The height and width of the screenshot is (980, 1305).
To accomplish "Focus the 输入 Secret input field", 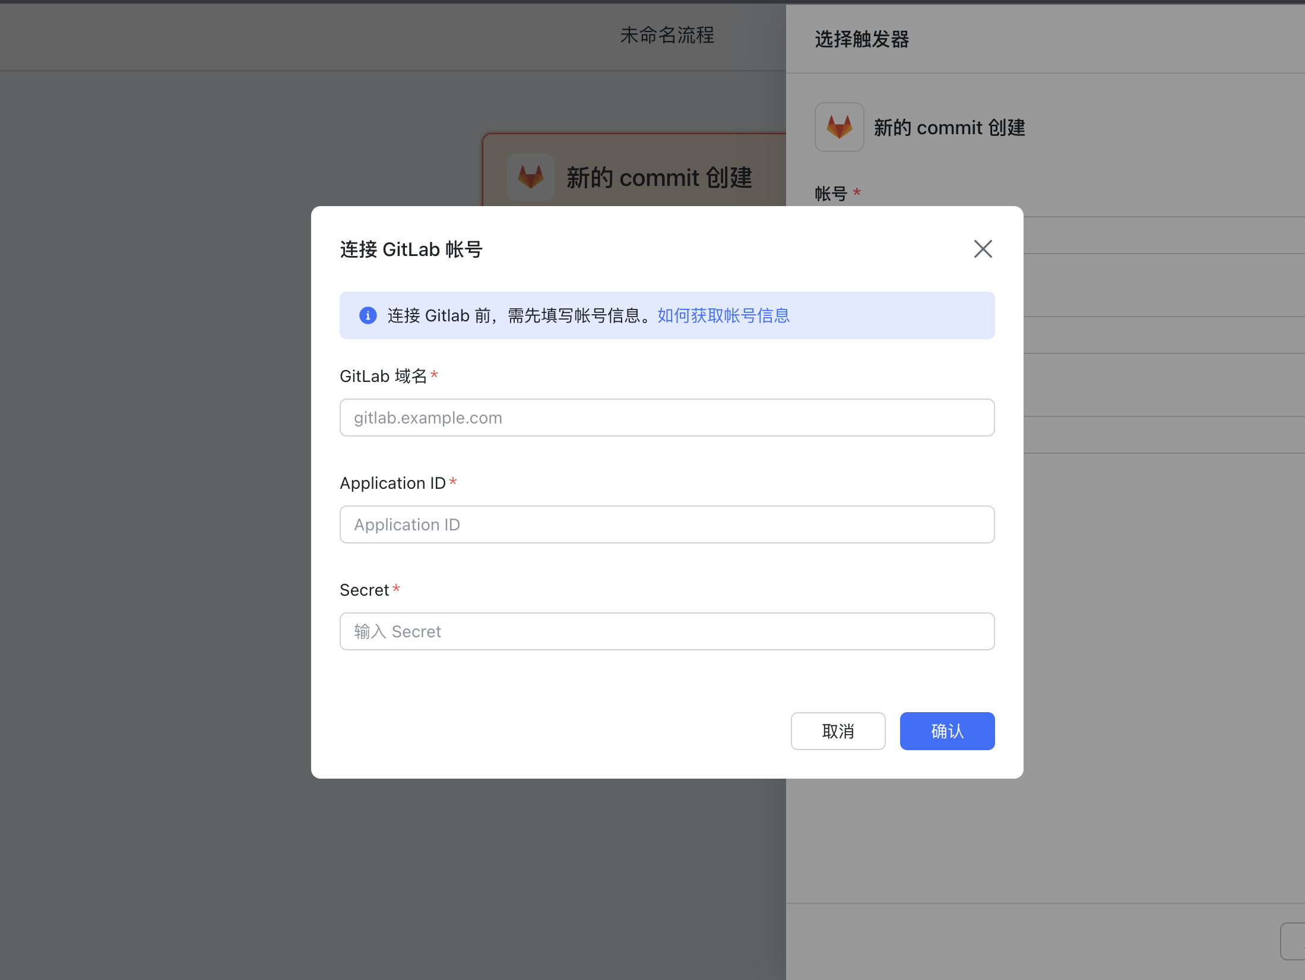I will pyautogui.click(x=667, y=631).
